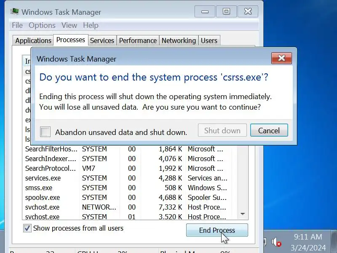Cancel the csrss.exe end process dialog
337x253 pixels.
(x=269, y=130)
